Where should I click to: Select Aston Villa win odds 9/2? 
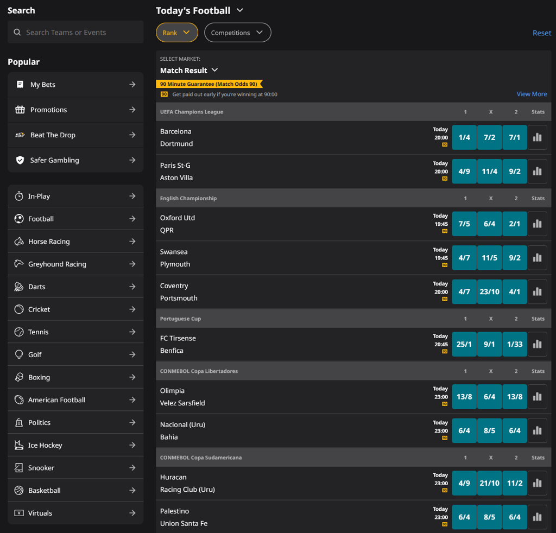(515, 172)
